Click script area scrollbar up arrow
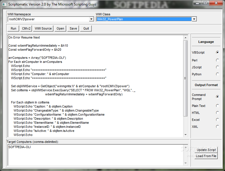Image resolution: width=225 pixels, height=171 pixels. [x=186, y=37]
